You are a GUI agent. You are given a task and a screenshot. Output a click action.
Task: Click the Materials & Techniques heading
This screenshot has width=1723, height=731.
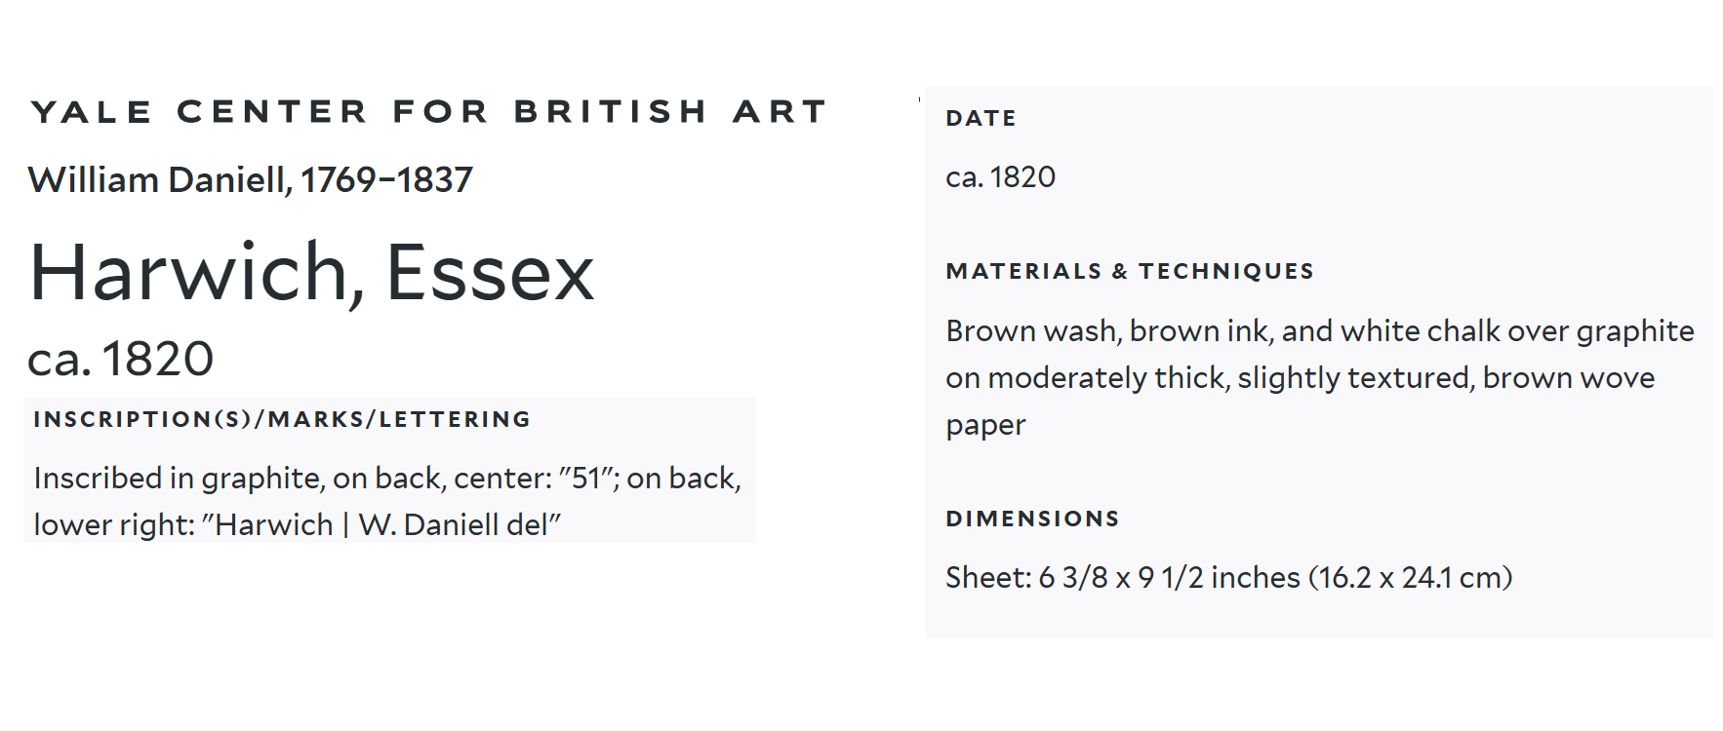tap(1130, 272)
